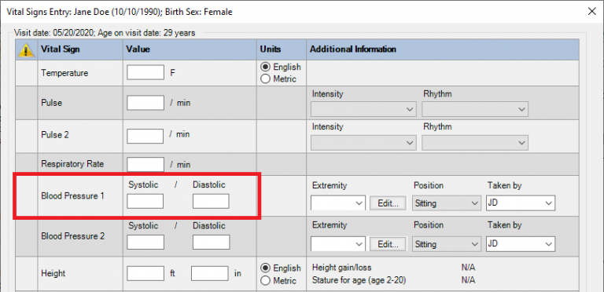This screenshot has height=292, width=604.
Task: Click the Respiratory Rate value field
Action: pyautogui.click(x=145, y=164)
